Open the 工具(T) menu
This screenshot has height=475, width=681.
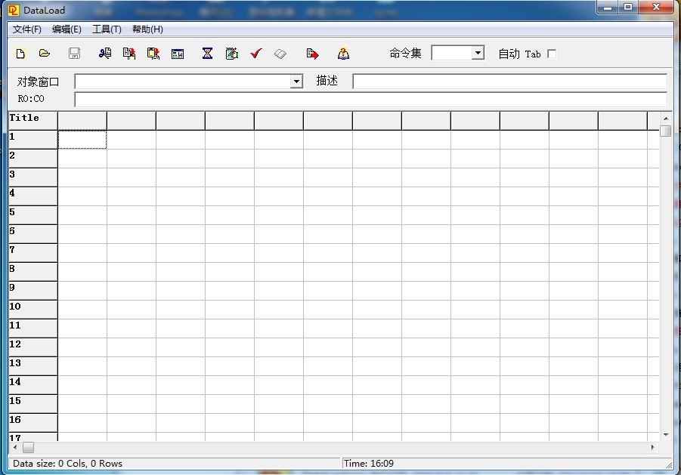[x=107, y=29]
